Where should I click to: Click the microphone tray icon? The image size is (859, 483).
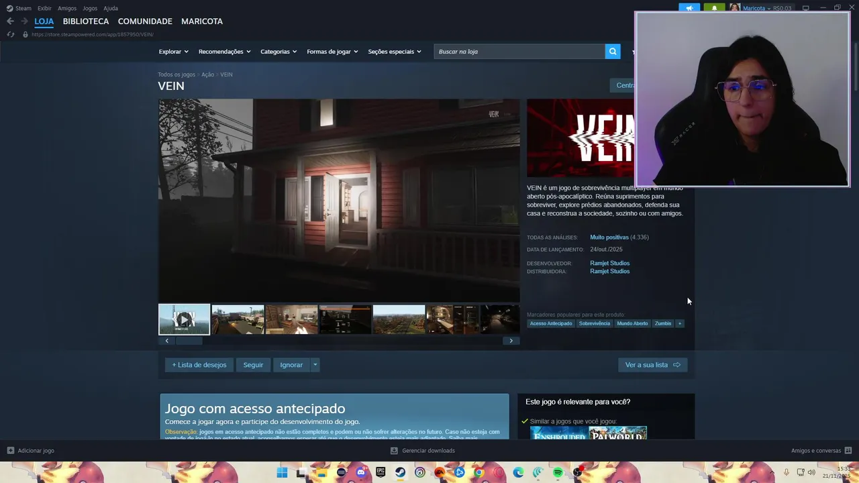[x=786, y=473]
